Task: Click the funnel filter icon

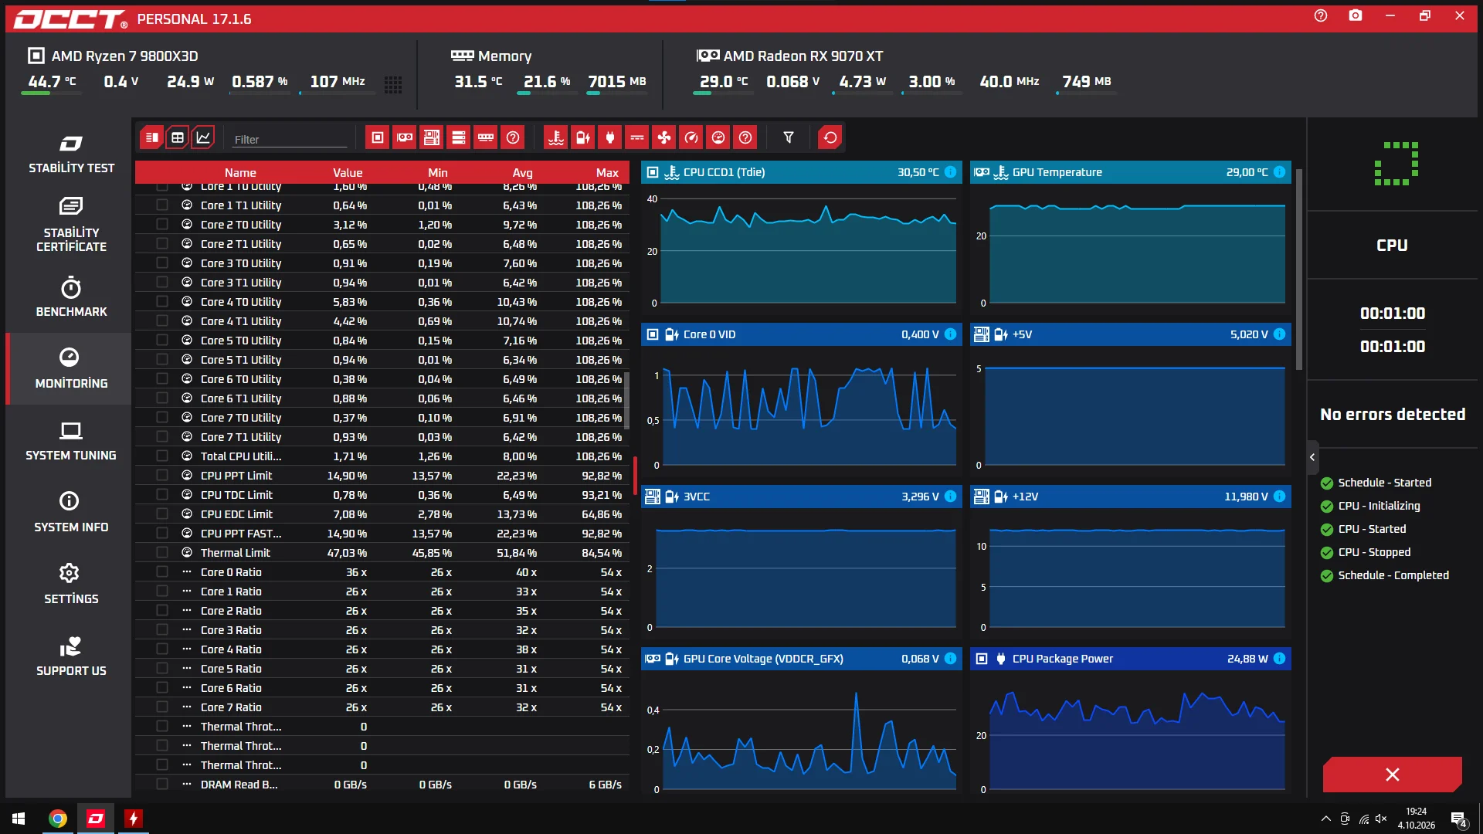Action: (789, 137)
